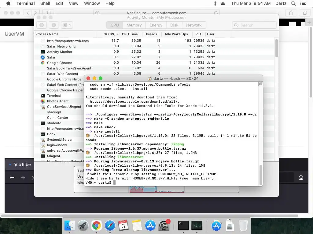Switch to the Energy tab in Activity Monitor
The width and height of the screenshot is (313, 234).
[x=156, y=25]
